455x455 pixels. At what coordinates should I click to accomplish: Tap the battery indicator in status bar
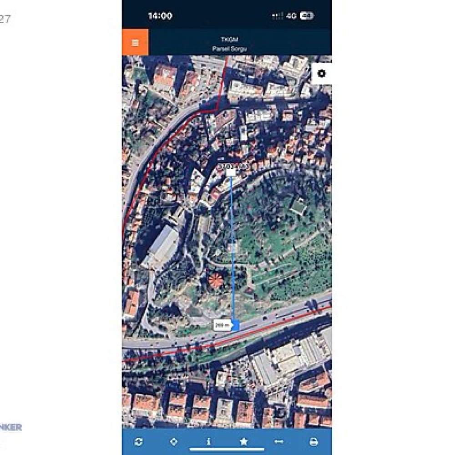point(307,15)
